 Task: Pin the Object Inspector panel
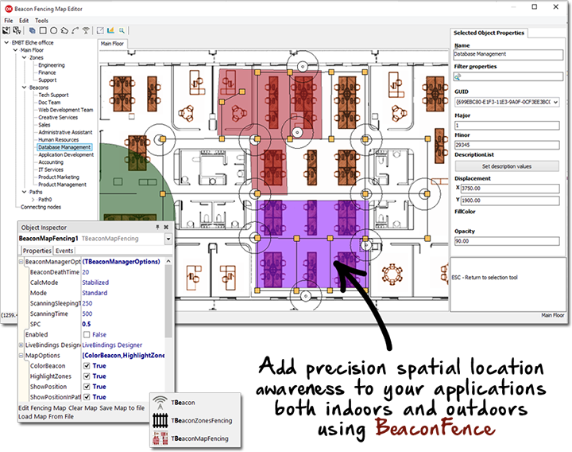pos(157,227)
